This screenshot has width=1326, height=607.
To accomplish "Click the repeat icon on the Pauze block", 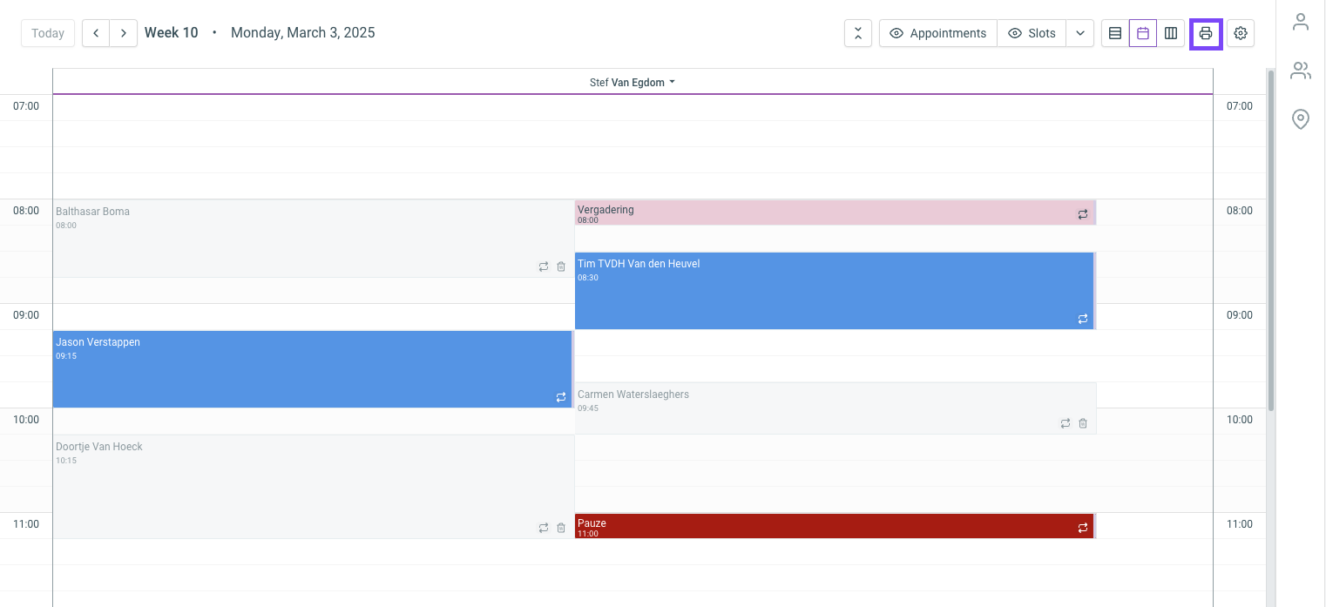I will pyautogui.click(x=1083, y=528).
